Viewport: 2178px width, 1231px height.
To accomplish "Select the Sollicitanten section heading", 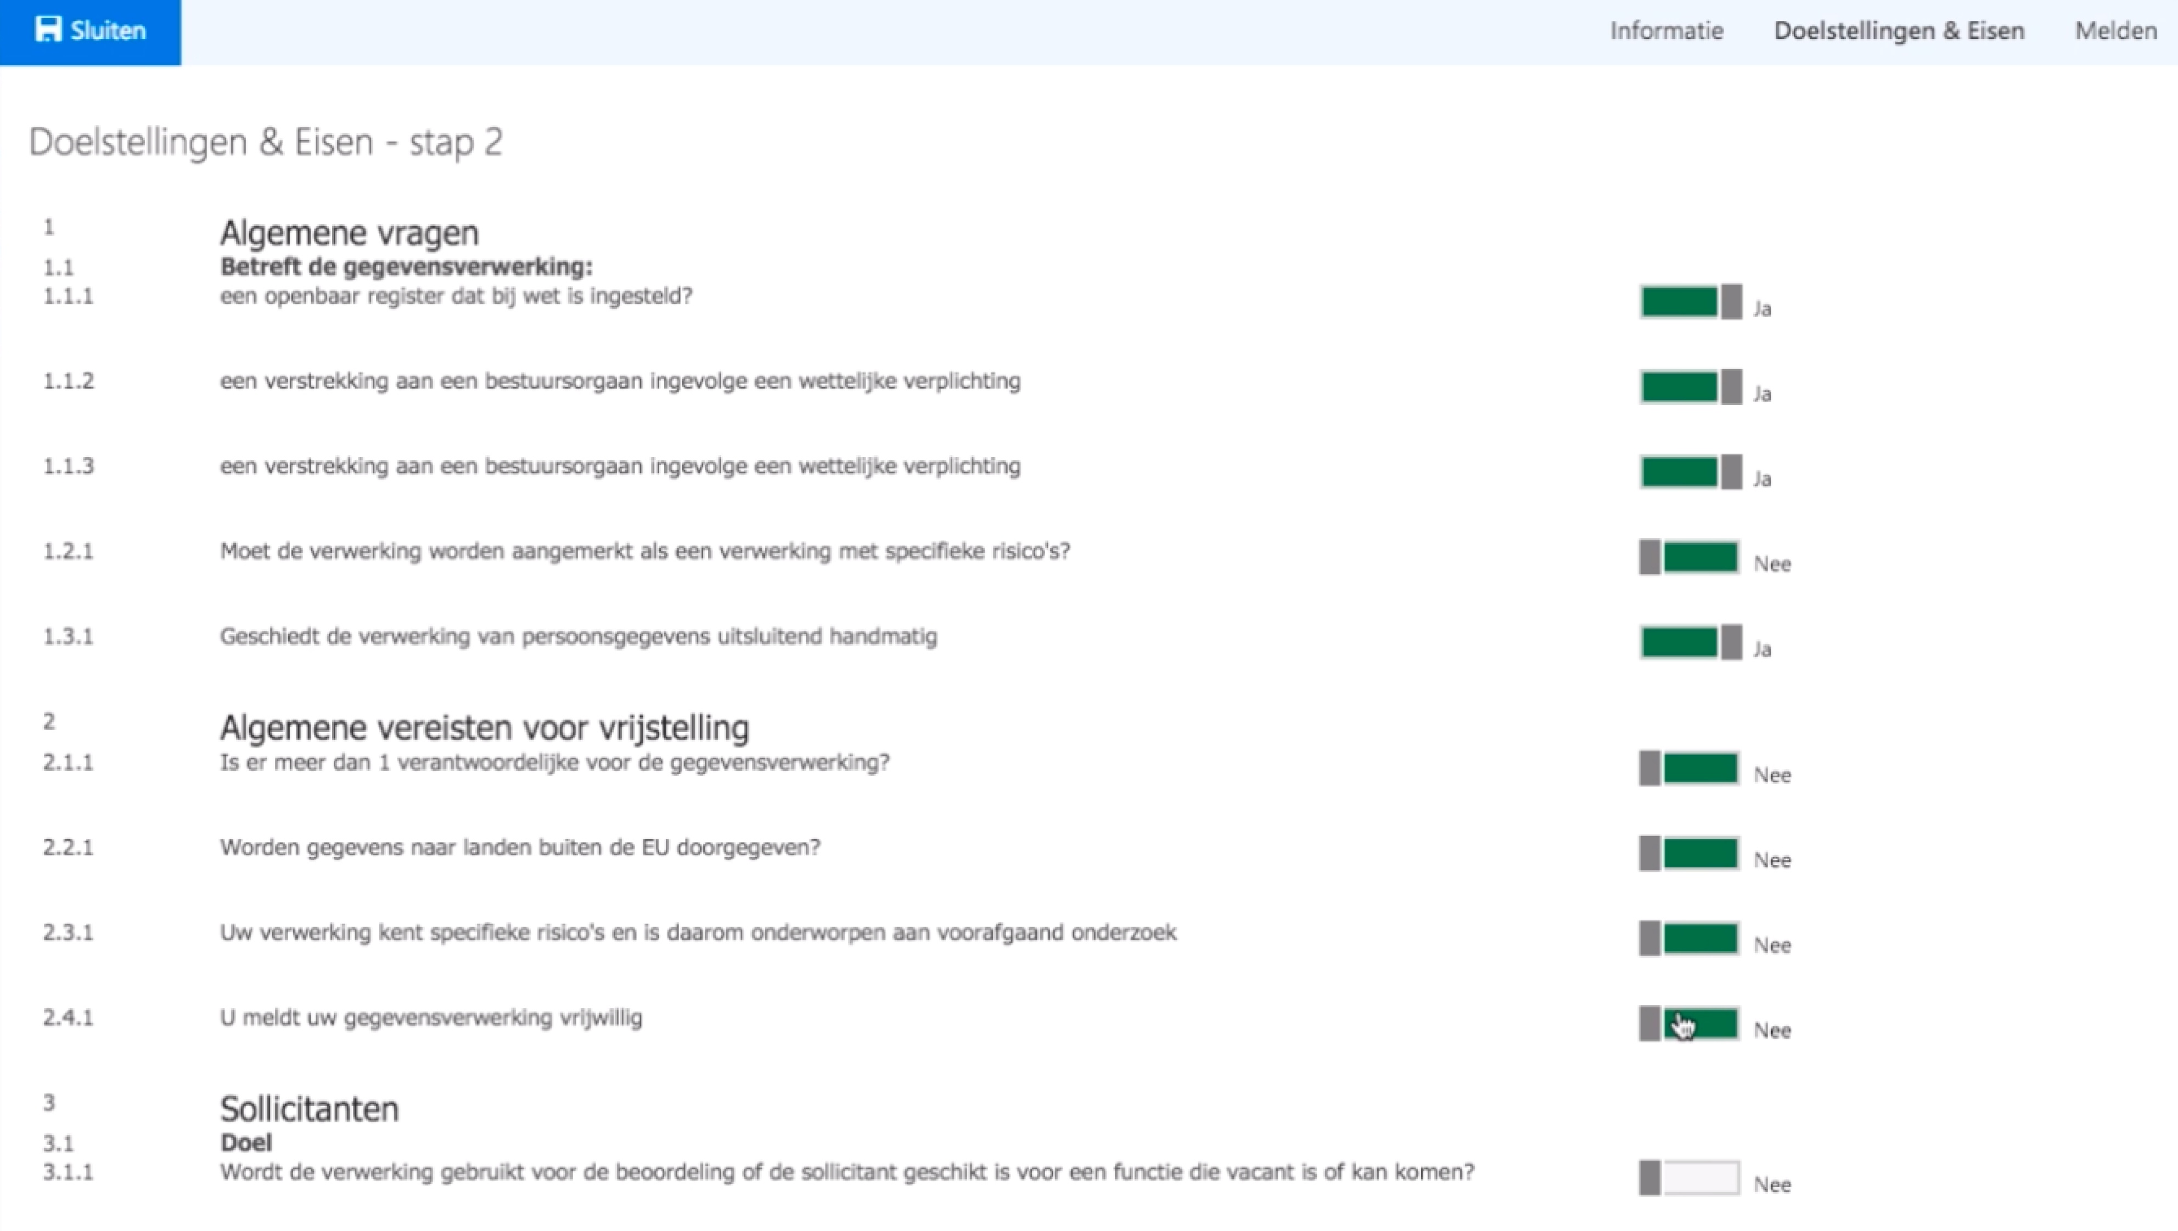I will point(310,1109).
